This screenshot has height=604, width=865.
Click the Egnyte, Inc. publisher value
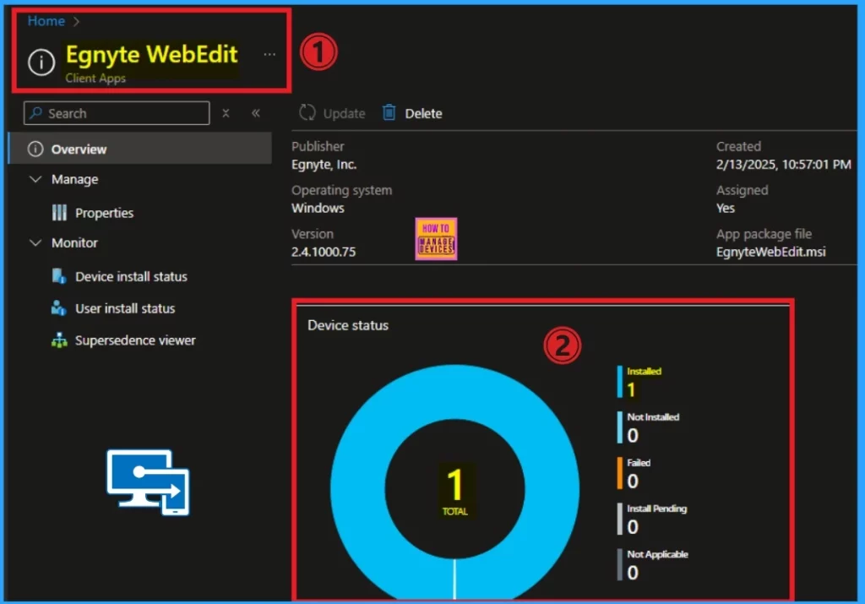click(x=324, y=165)
